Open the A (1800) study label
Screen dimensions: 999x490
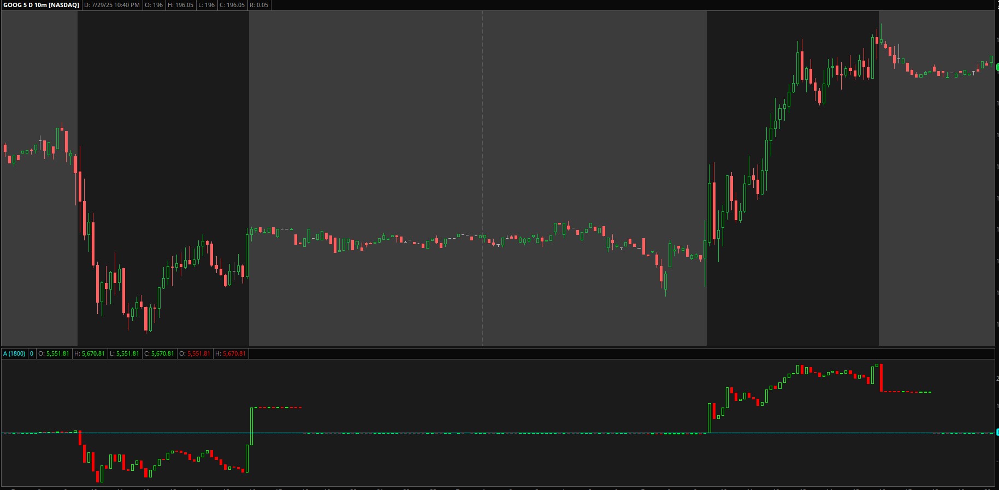[14, 353]
